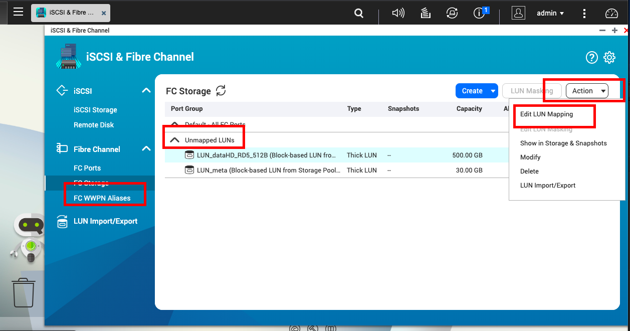Screen dimensions: 630x331
Task: Click the LUN Import/Export sidebar icon
Action: 62,221
